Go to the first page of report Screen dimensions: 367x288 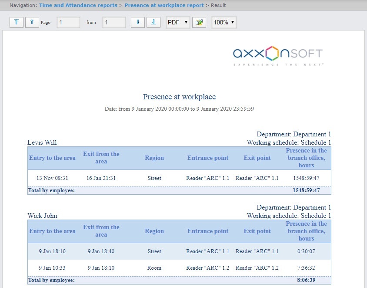click(16, 22)
